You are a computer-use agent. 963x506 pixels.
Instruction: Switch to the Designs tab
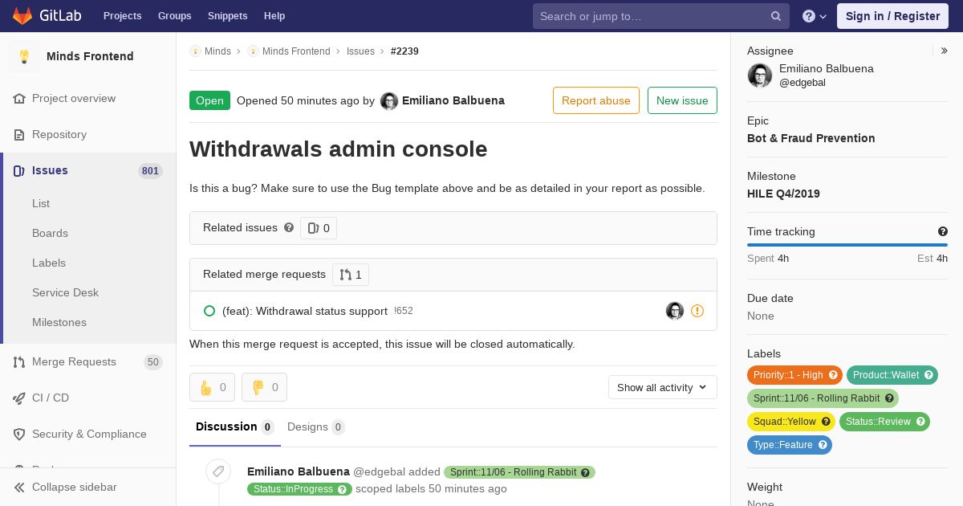(x=316, y=427)
